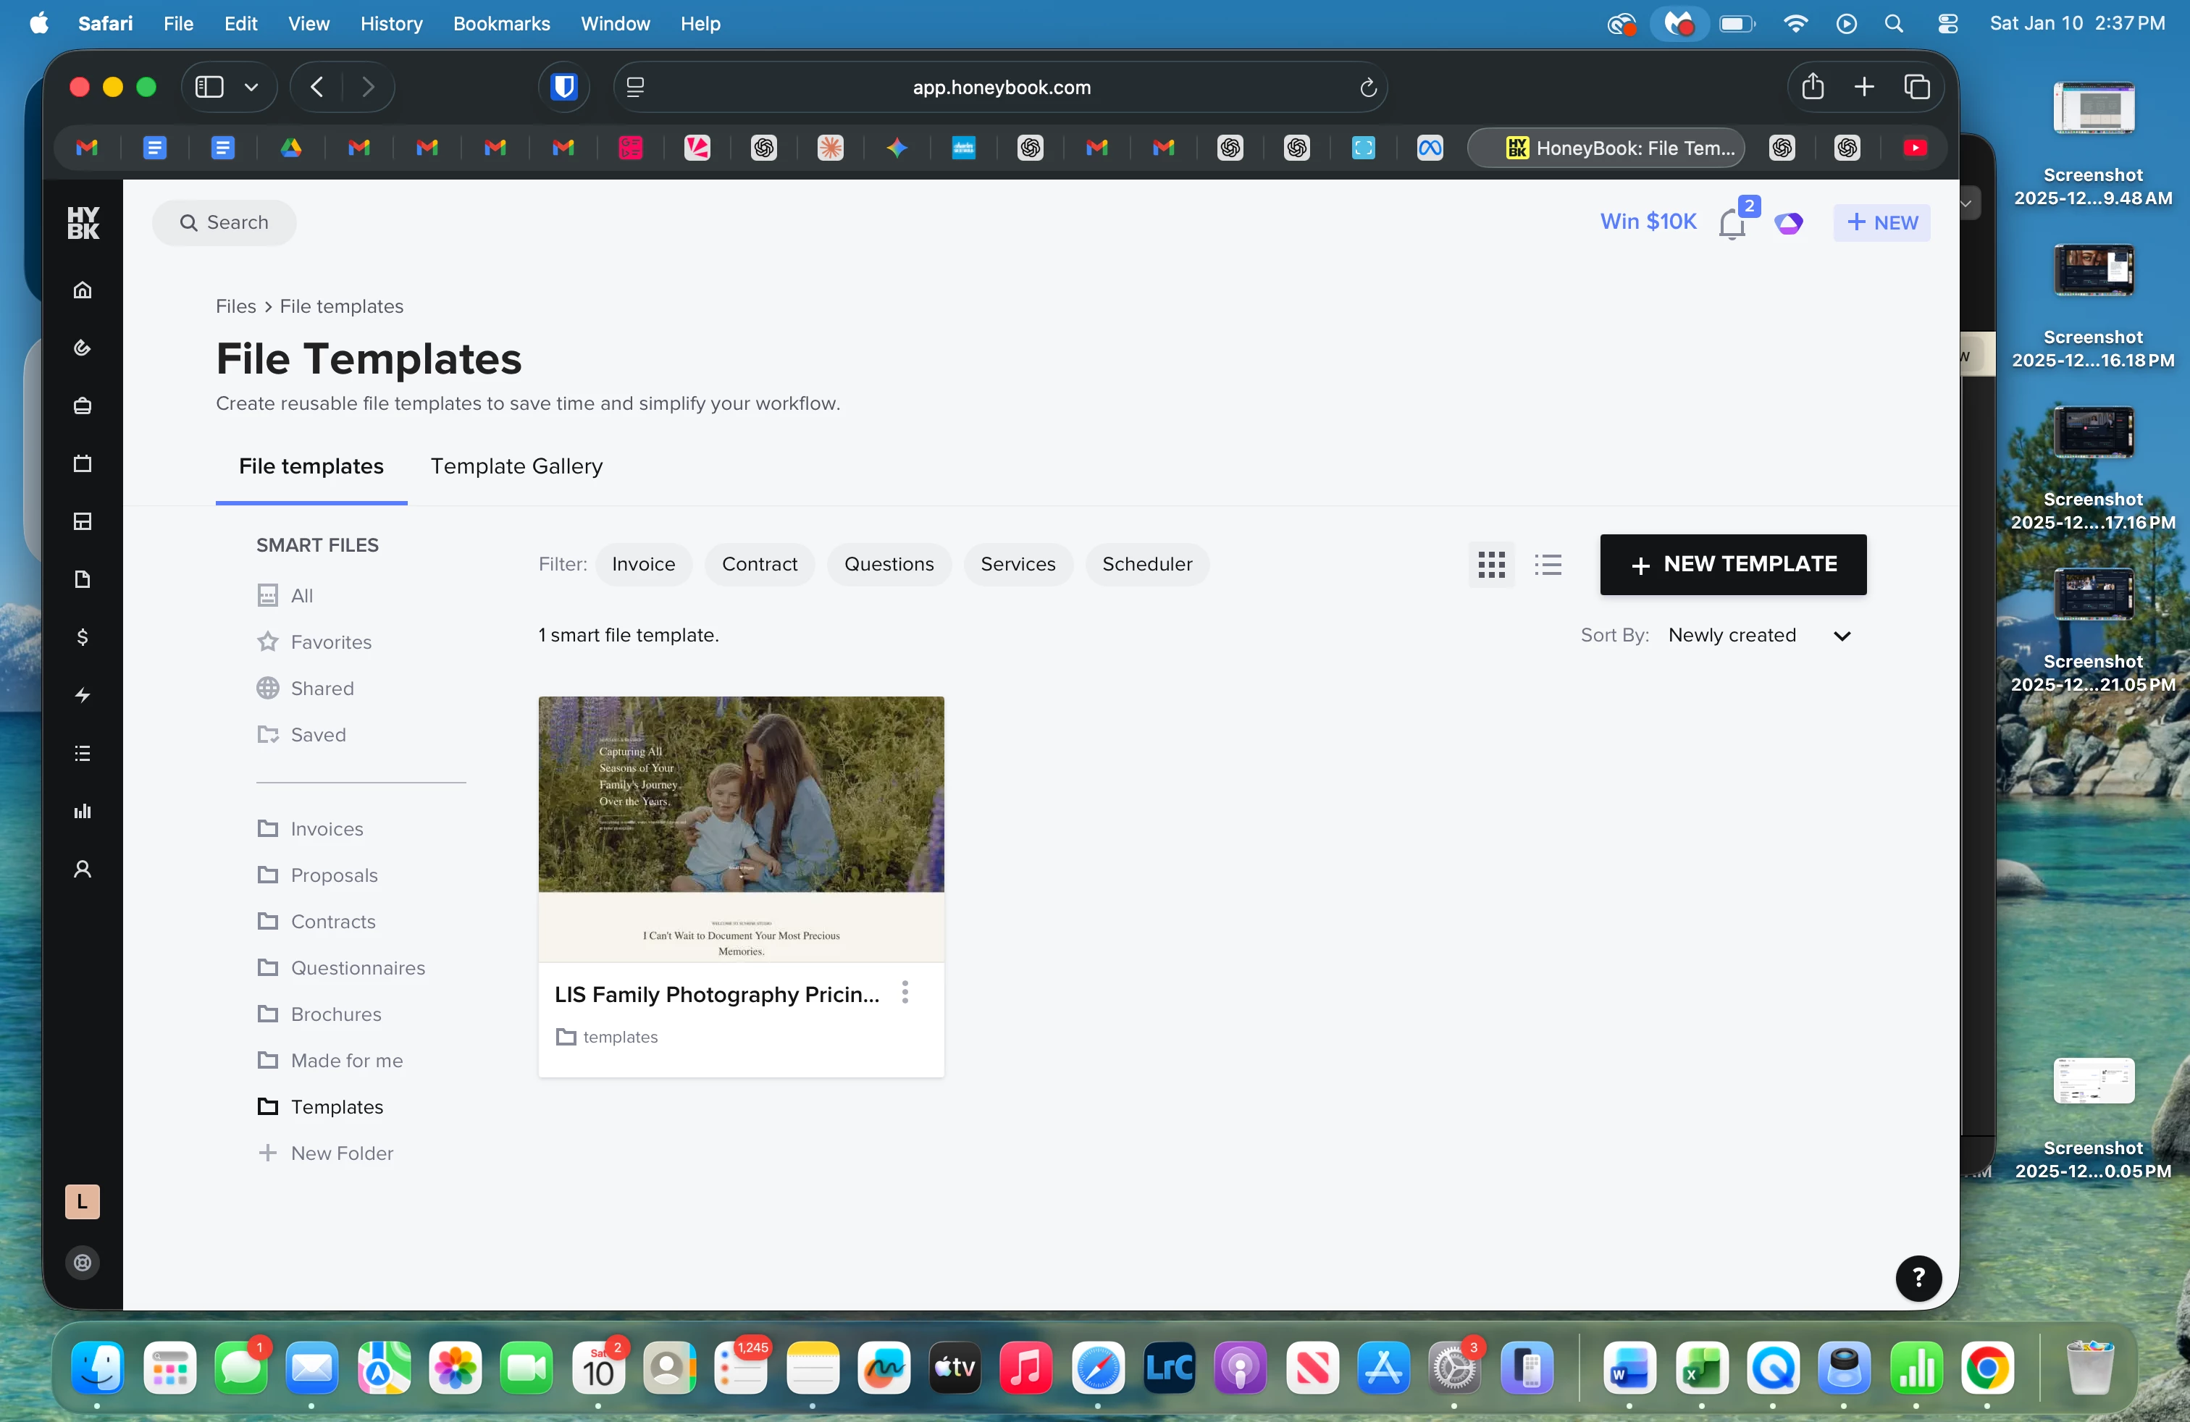Expand Safari sidebar options chevron
This screenshot has width=2190, height=1422.
(x=251, y=88)
